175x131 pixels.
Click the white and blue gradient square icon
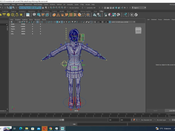[28, 15]
